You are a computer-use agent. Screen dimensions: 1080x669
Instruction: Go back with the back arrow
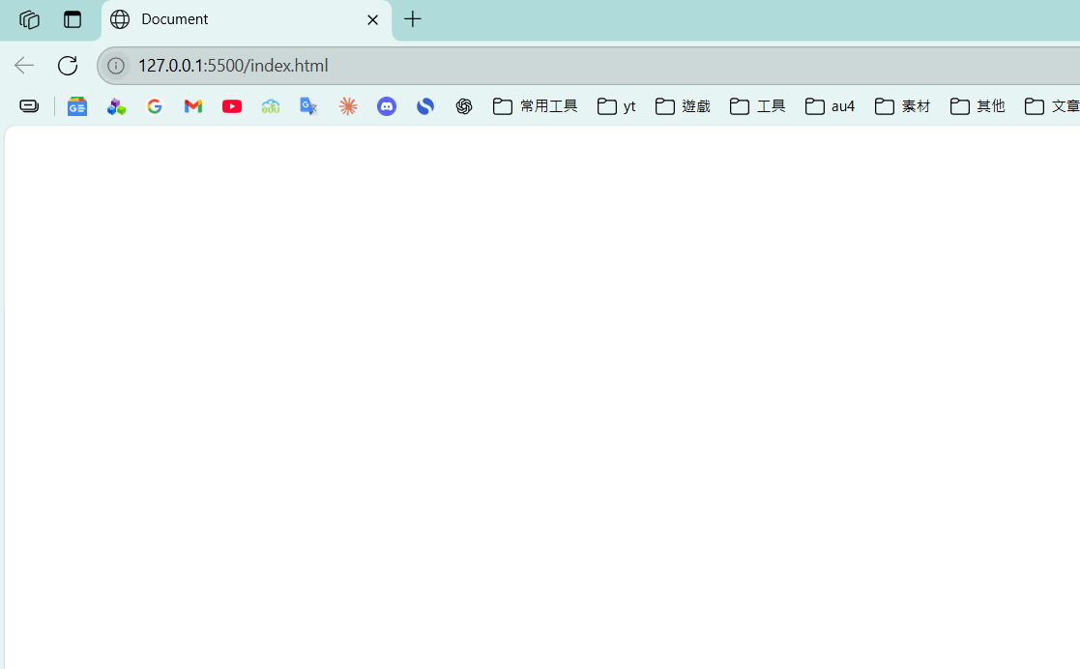click(x=24, y=66)
